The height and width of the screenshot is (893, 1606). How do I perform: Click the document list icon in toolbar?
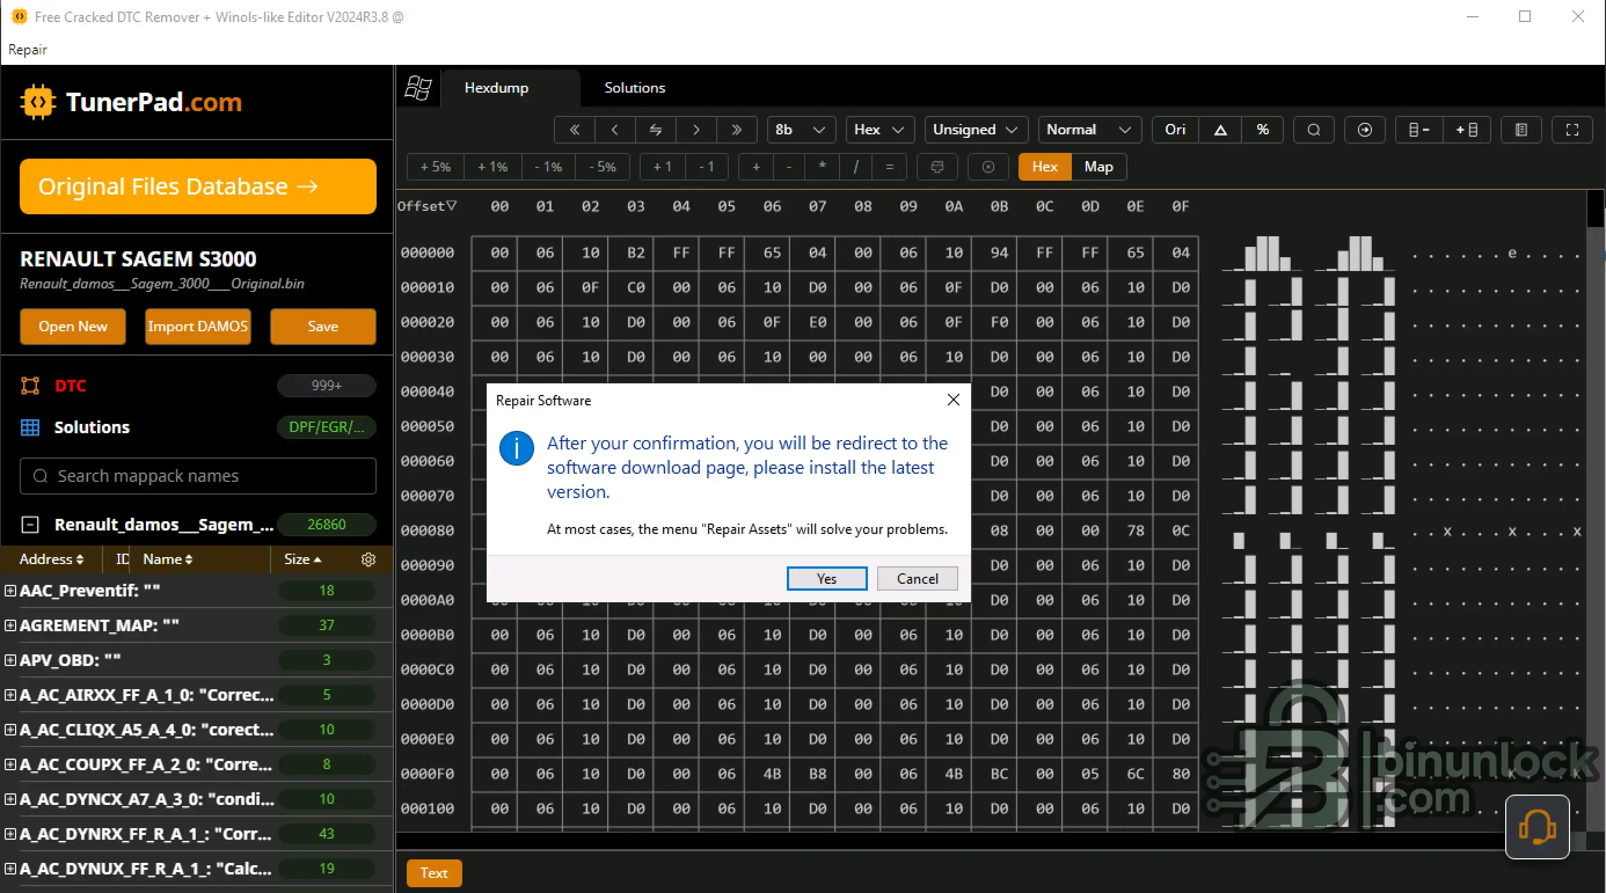click(x=1521, y=130)
